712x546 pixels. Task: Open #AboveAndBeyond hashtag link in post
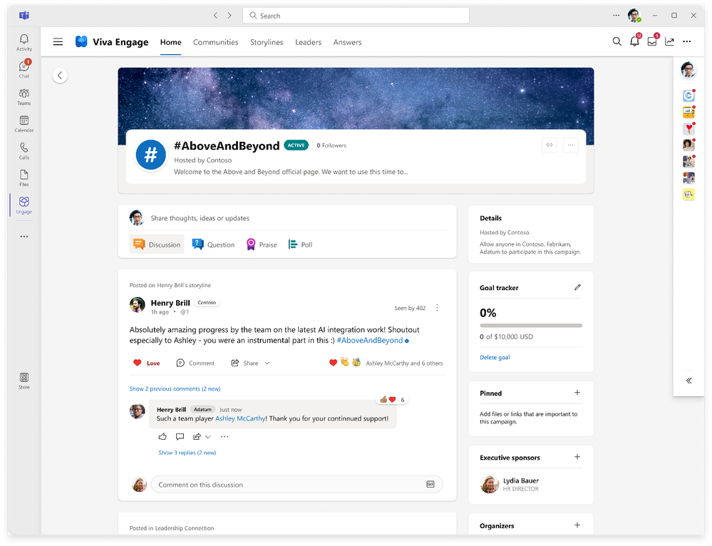(x=370, y=340)
